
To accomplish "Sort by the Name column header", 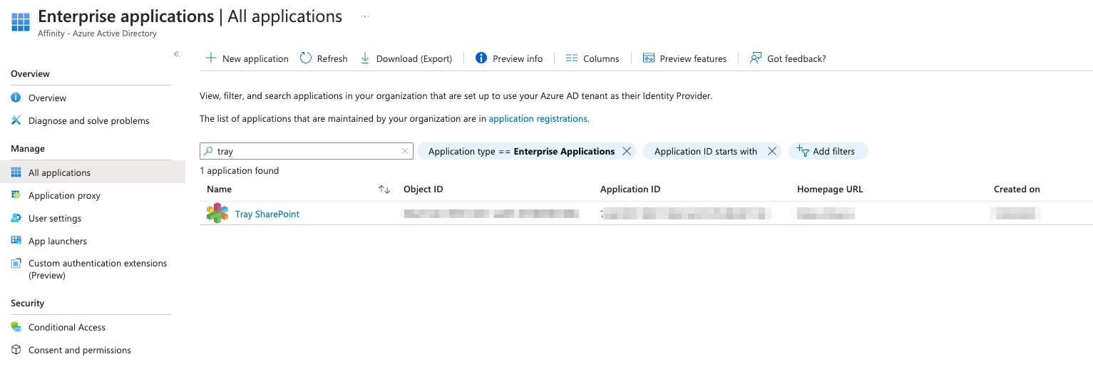I will point(220,189).
